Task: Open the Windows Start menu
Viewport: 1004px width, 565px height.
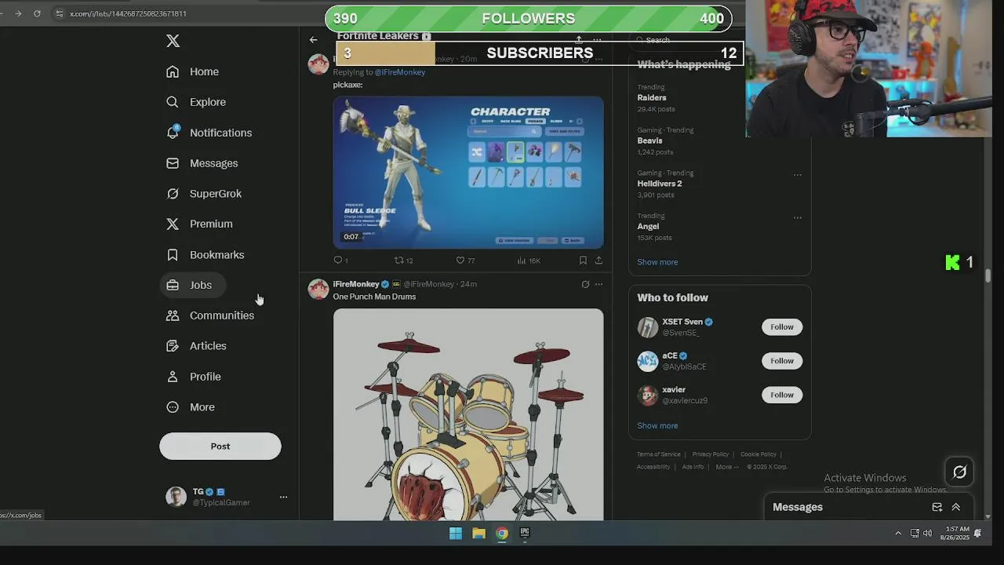Action: click(456, 534)
